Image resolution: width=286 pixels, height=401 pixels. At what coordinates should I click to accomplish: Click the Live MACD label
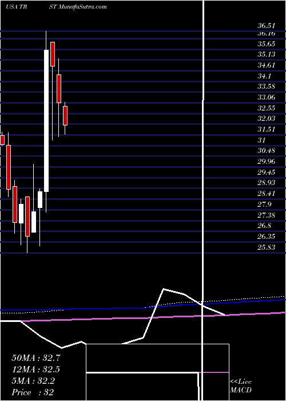[241, 386]
